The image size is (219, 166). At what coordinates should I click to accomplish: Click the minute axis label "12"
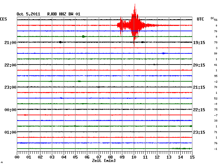point(157,157)
